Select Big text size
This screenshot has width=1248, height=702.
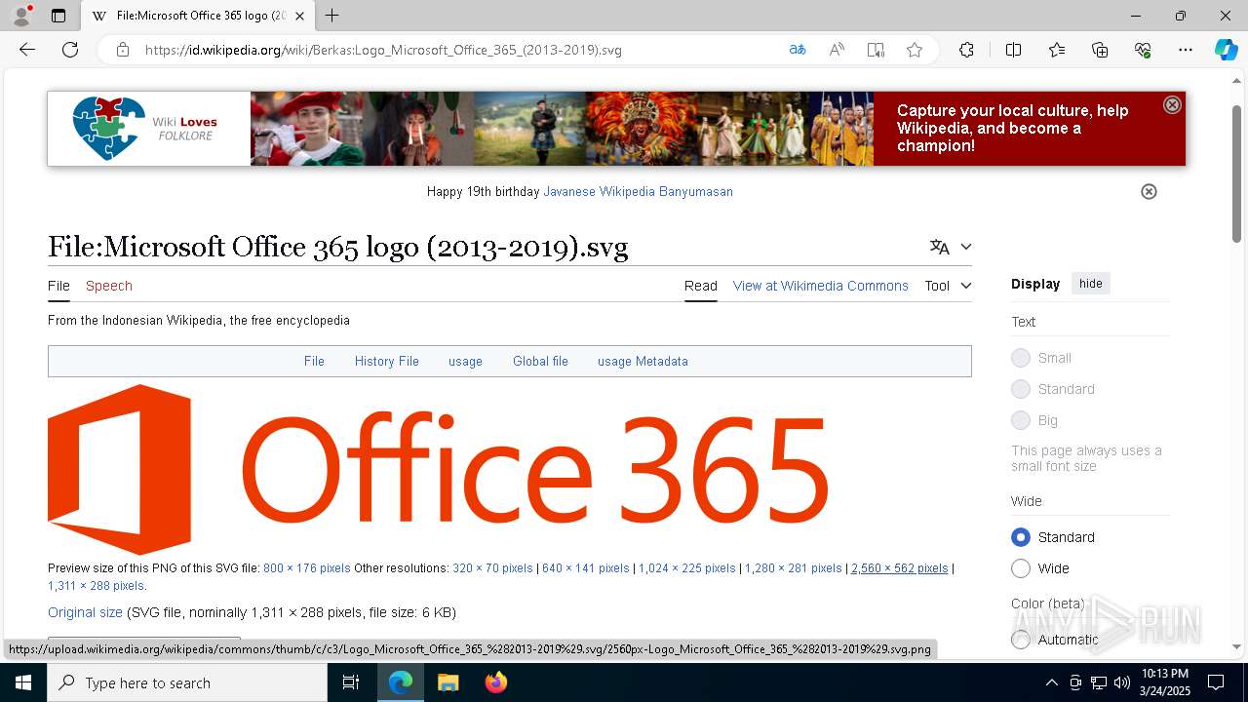[x=1021, y=420]
